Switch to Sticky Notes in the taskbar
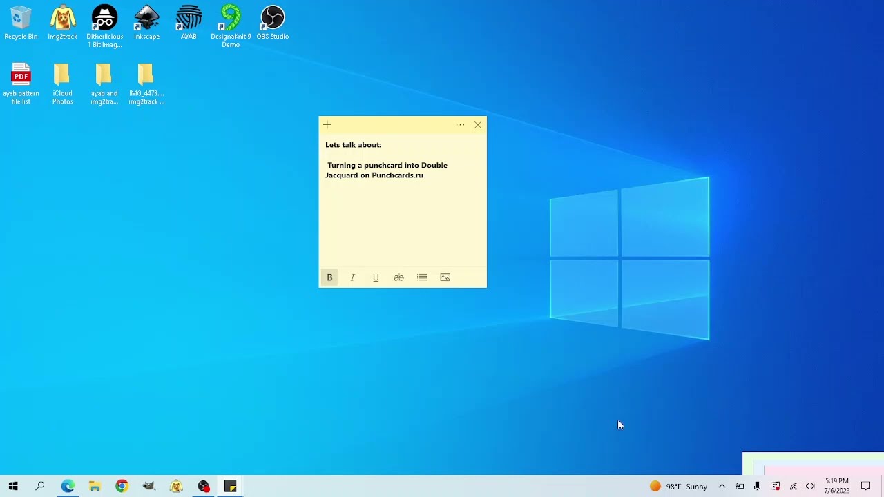 pos(230,487)
